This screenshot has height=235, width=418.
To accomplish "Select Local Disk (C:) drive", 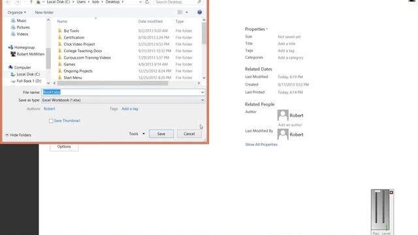I will pyautogui.click(x=28, y=74).
